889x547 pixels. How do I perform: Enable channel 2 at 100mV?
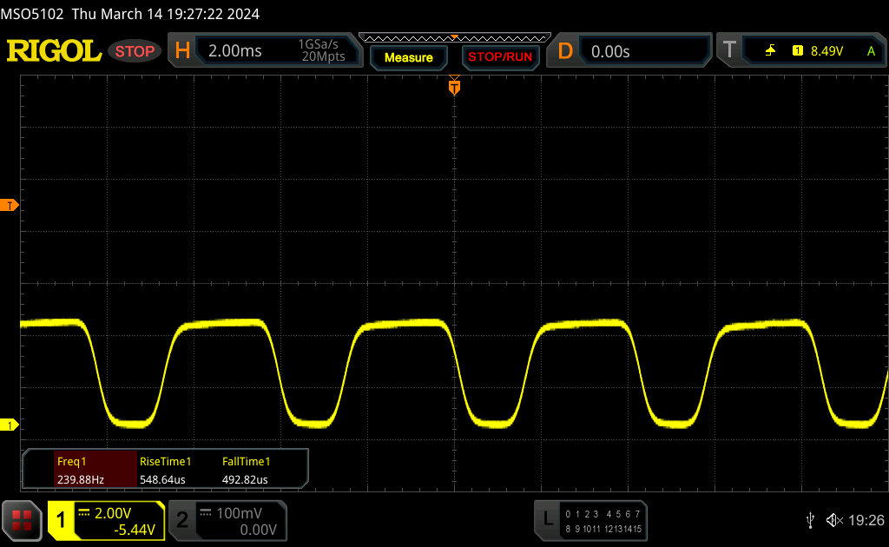(227, 521)
